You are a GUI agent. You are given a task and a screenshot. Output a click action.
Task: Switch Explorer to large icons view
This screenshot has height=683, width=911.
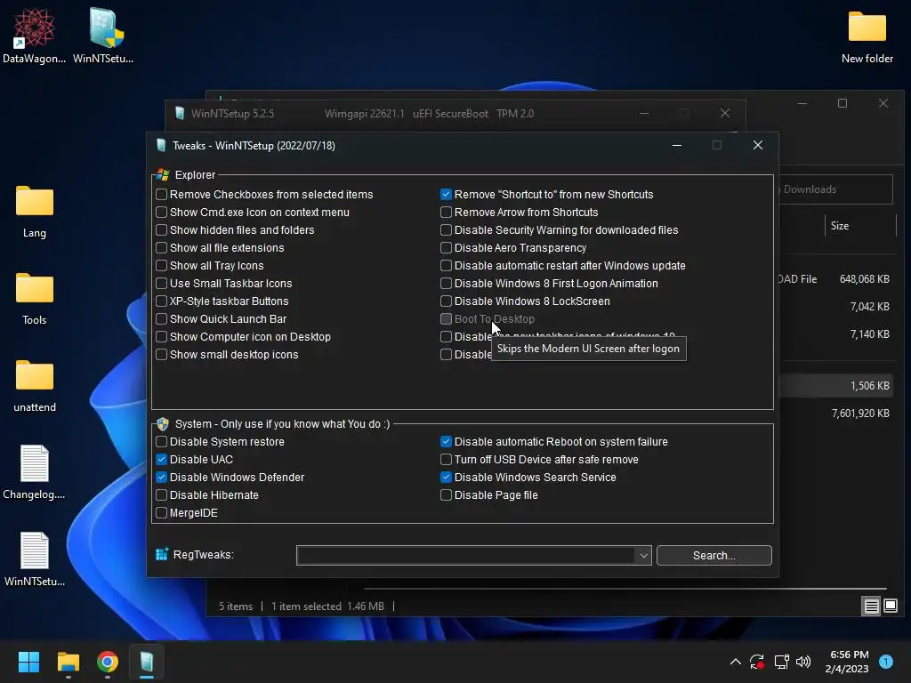pos(890,607)
